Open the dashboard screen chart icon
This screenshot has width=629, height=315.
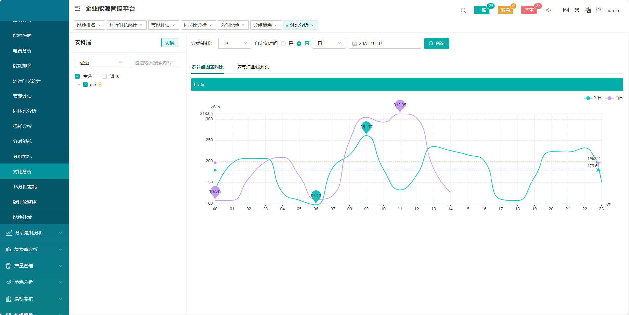[x=566, y=10]
